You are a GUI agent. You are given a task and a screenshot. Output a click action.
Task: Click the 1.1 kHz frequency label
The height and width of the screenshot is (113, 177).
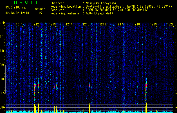3,37
